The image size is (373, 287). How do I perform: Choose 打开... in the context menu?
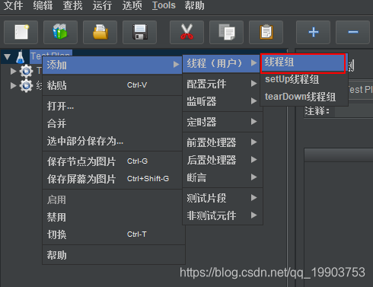click(112, 106)
